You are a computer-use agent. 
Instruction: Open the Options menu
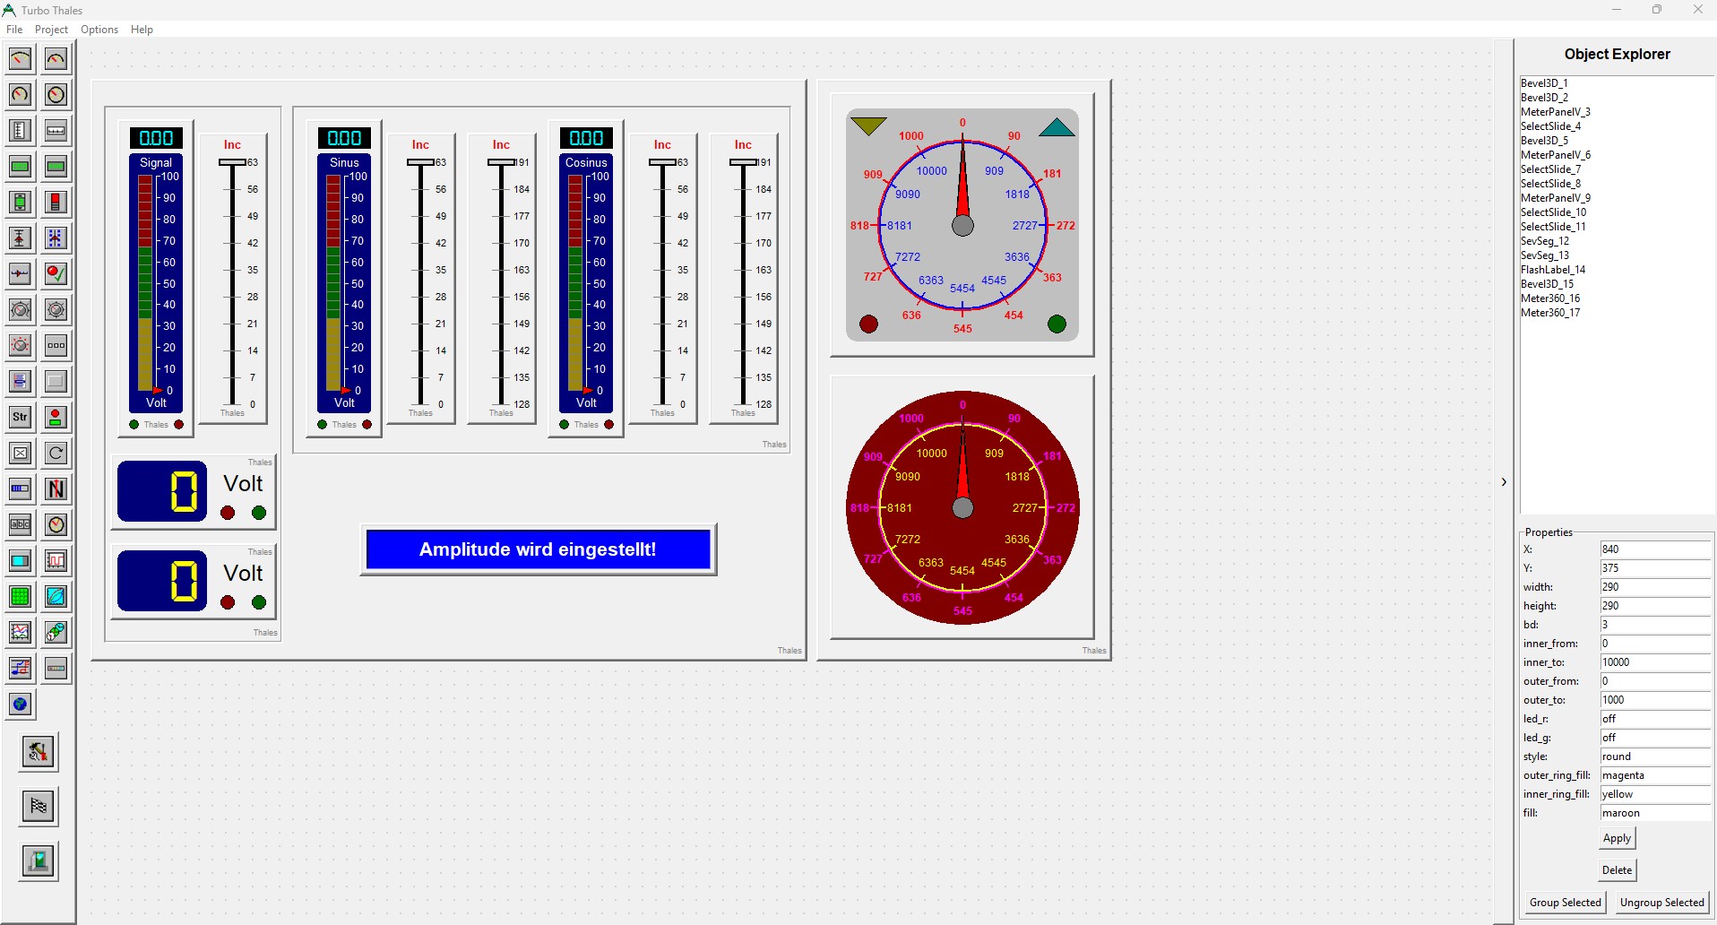tap(99, 30)
